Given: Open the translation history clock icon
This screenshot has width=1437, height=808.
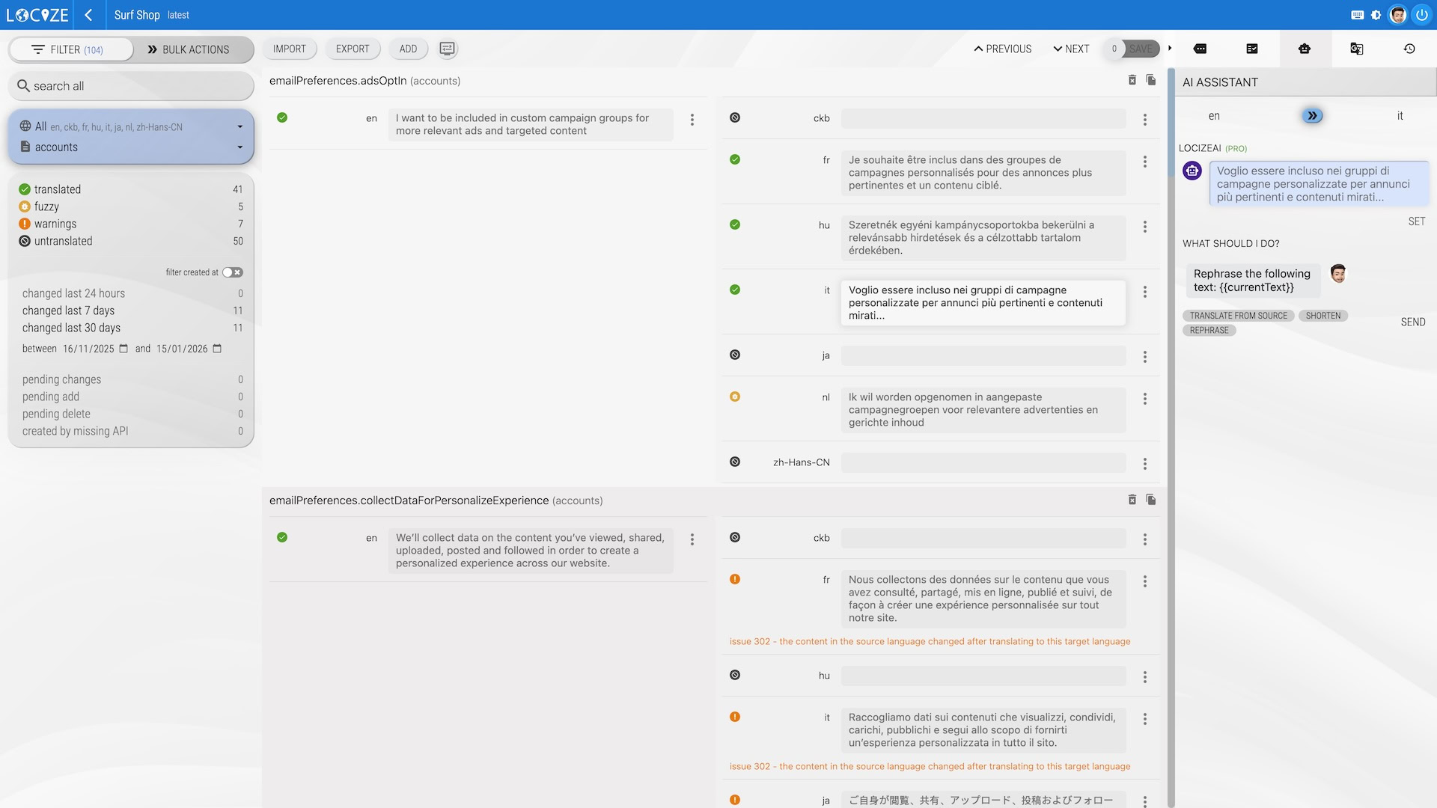Looking at the screenshot, I should [x=1409, y=48].
